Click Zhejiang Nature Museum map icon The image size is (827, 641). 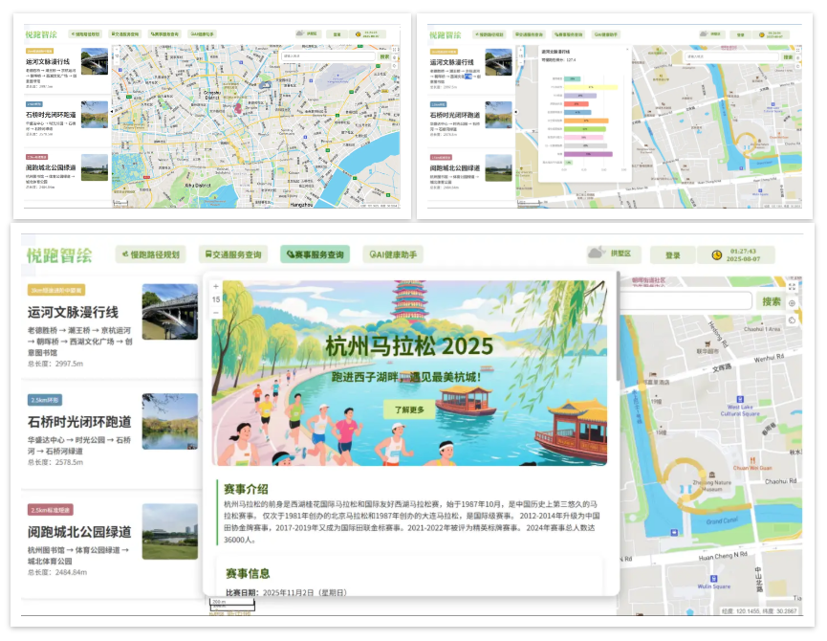712,475
